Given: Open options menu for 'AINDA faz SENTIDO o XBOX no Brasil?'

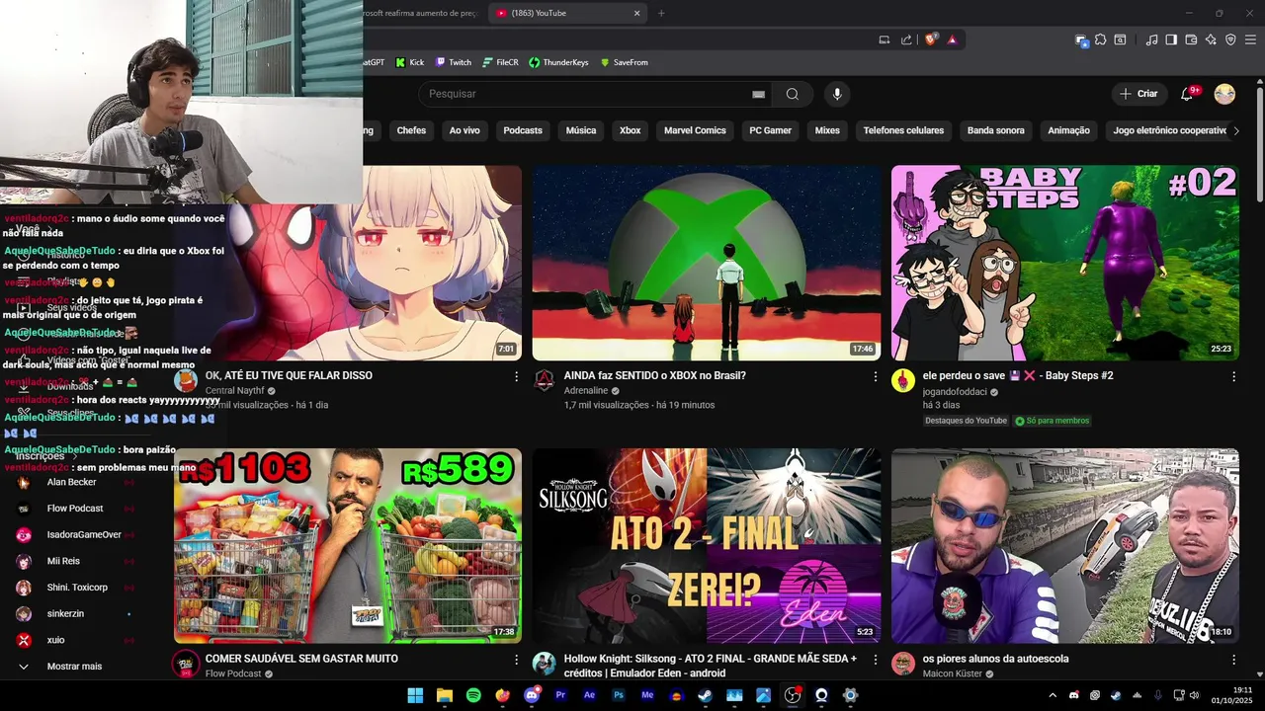Looking at the screenshot, I should 875,376.
